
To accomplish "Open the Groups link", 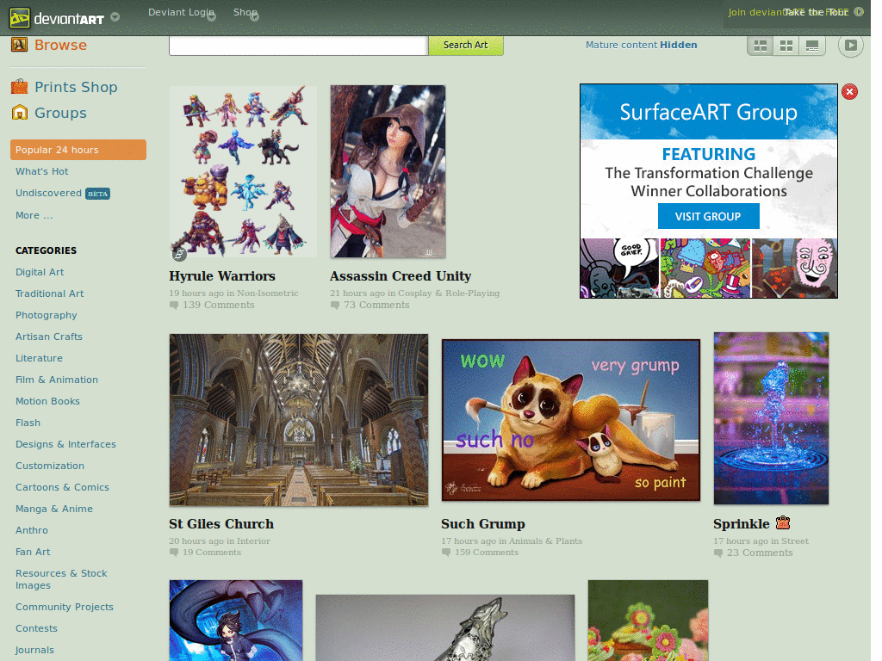I will pos(61,113).
